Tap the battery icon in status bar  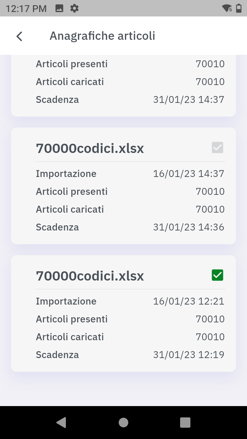[x=239, y=9]
